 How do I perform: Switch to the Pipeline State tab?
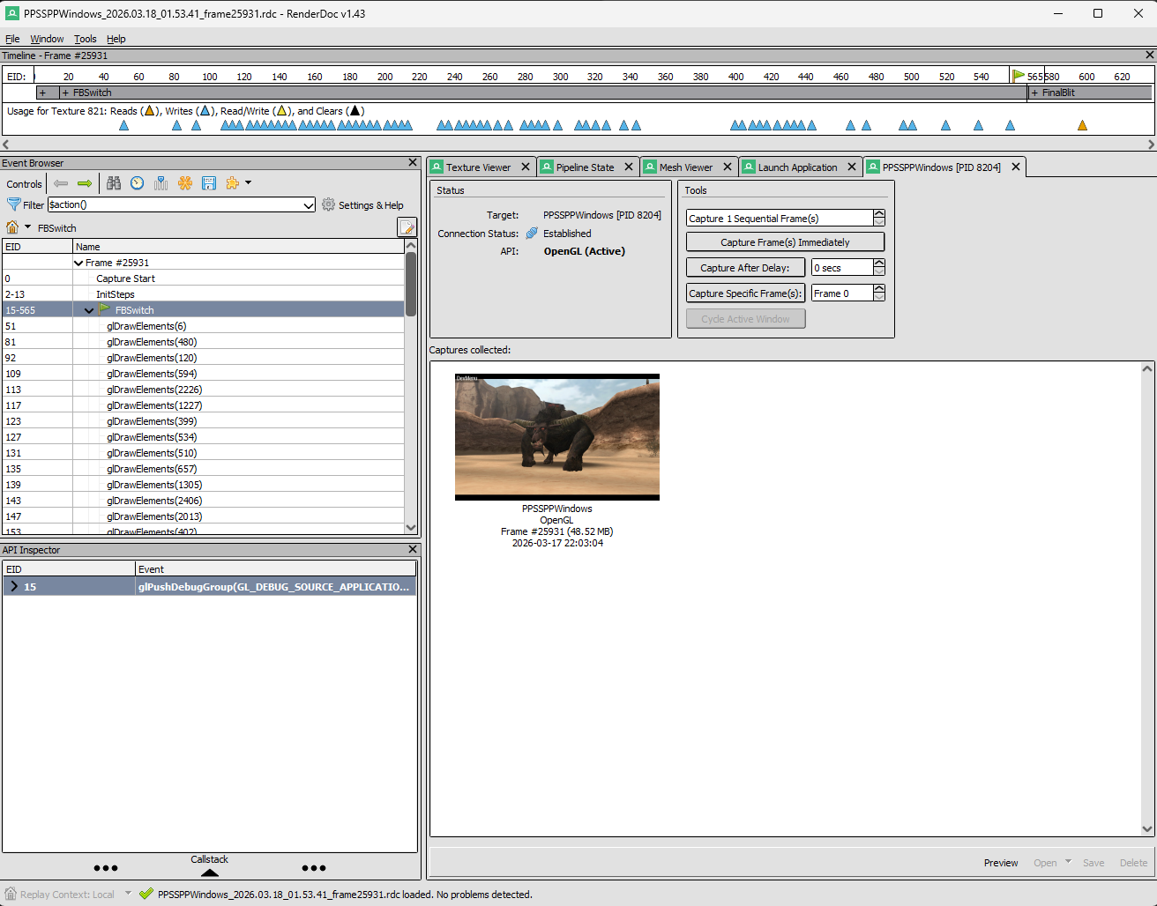pyautogui.click(x=584, y=167)
